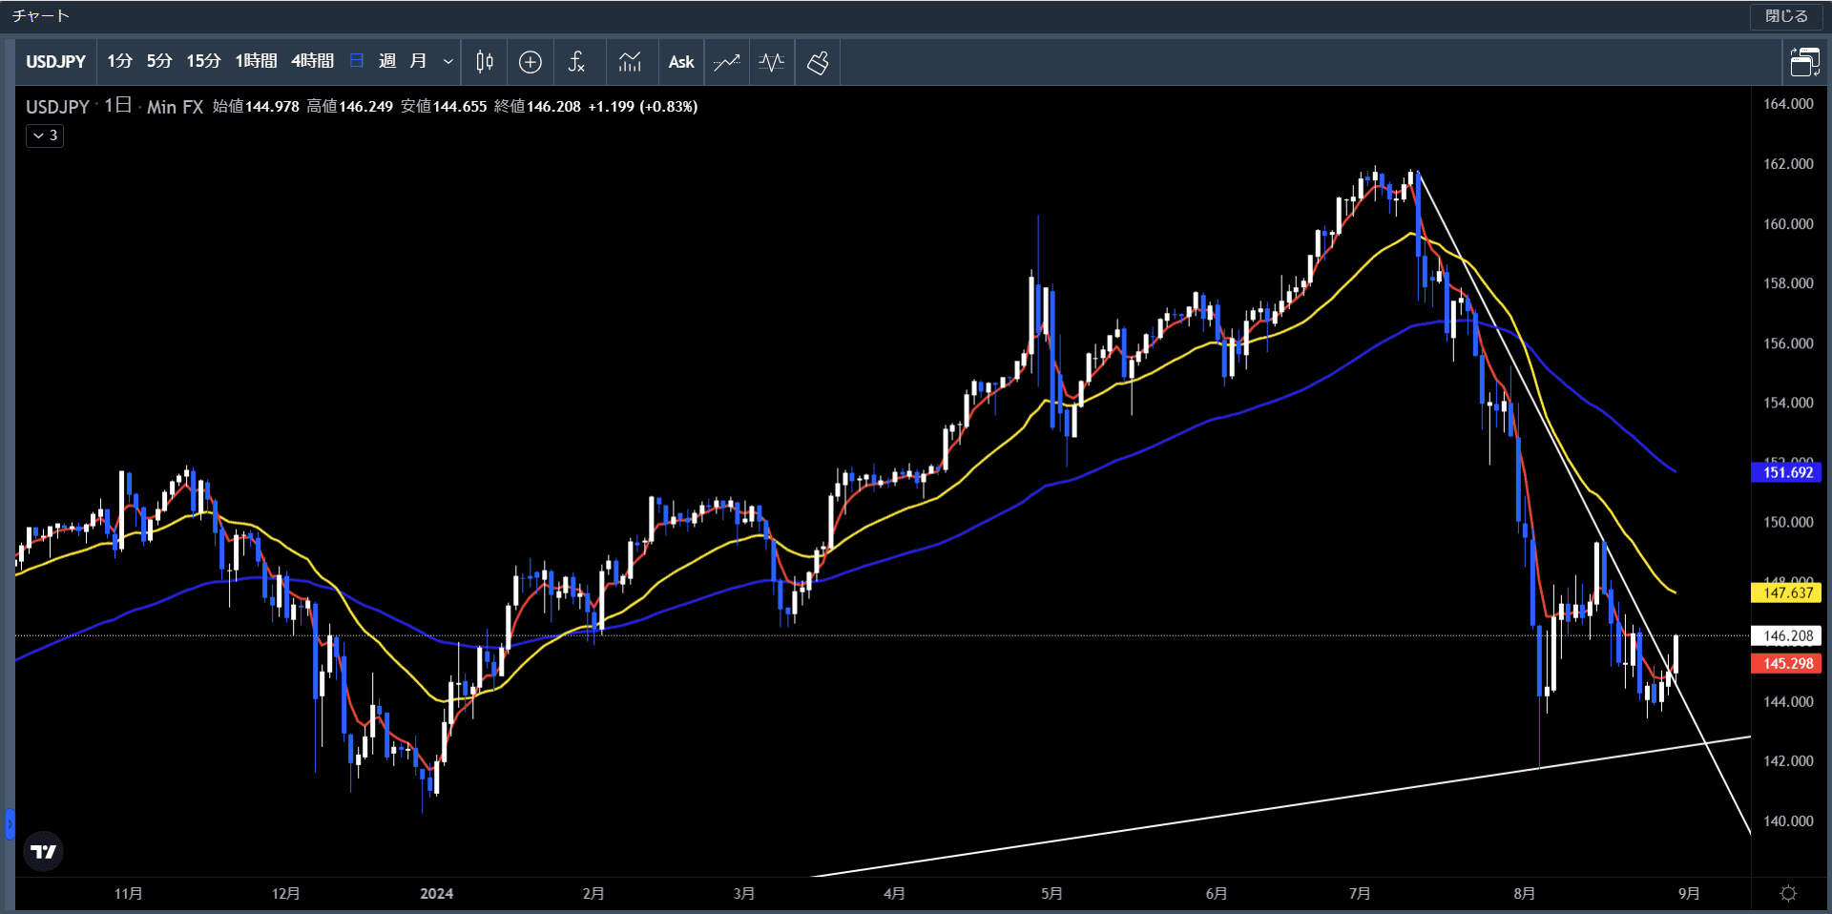Viewport: 1832px width, 914px height.
Task: Click the detach chart window icon
Action: pyautogui.click(x=1804, y=62)
